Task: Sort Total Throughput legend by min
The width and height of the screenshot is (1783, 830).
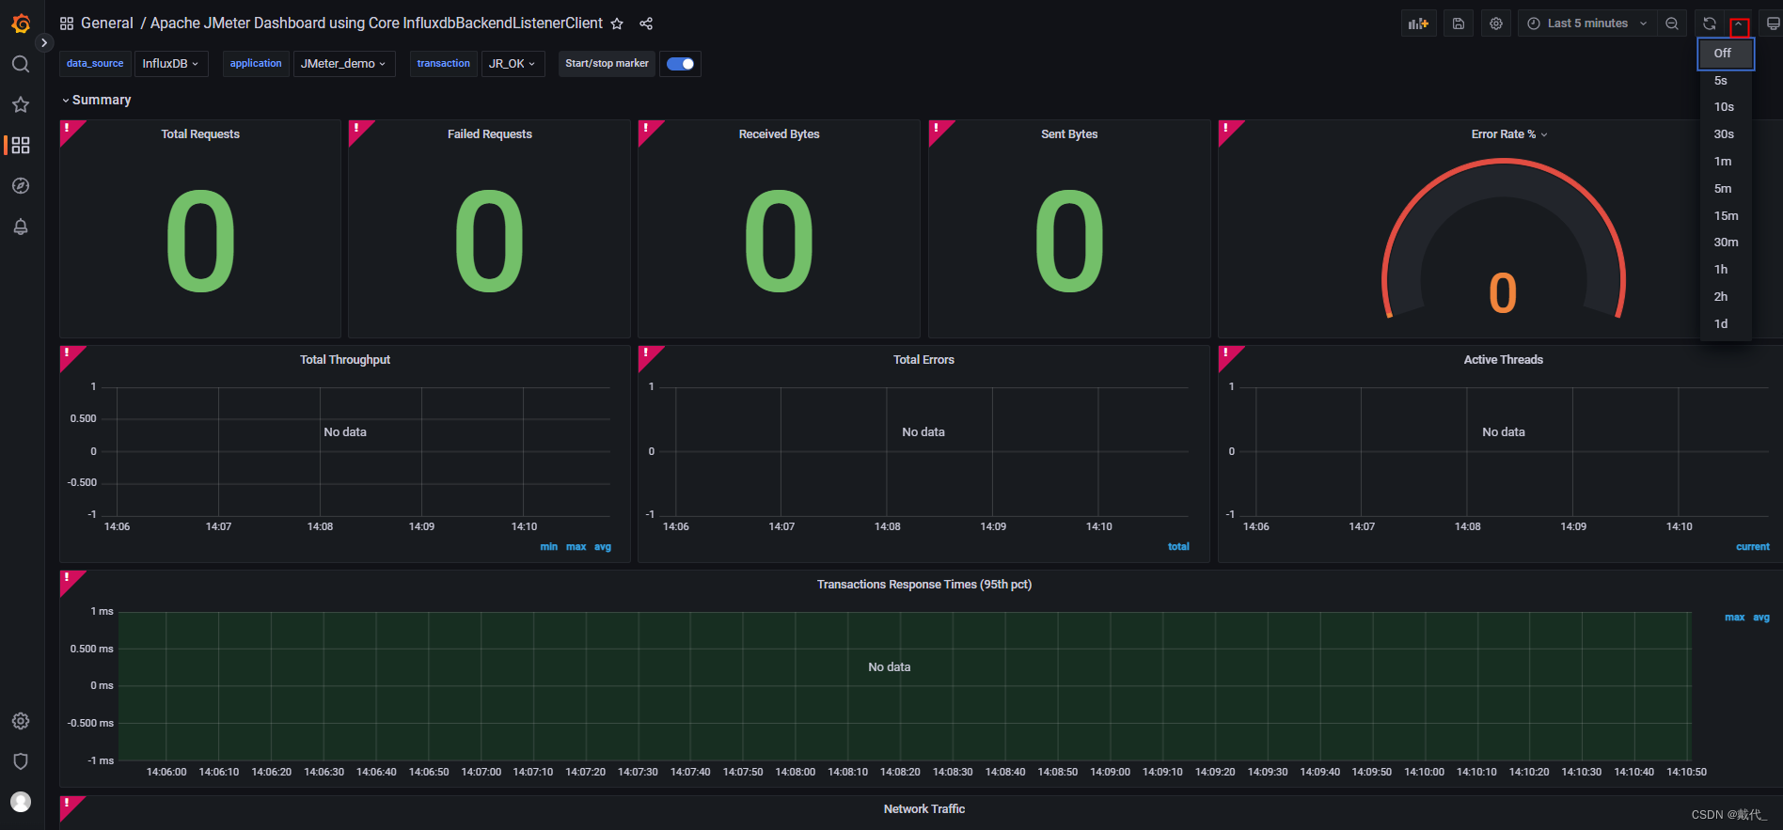Action: point(549,547)
